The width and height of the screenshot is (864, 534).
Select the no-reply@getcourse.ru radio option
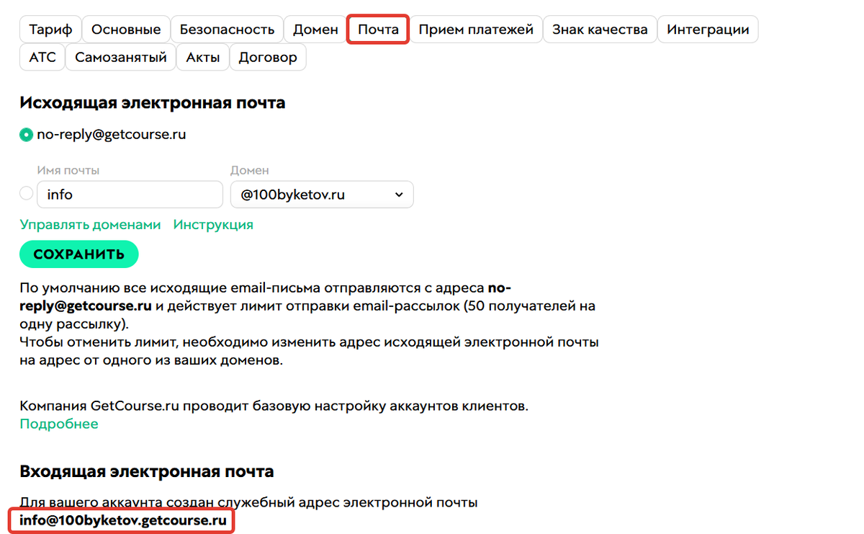pyautogui.click(x=26, y=135)
